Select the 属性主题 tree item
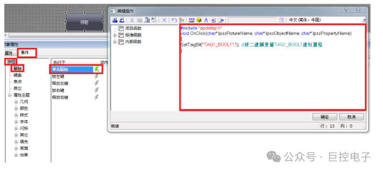The height and width of the screenshot is (172, 383). (x=22, y=95)
